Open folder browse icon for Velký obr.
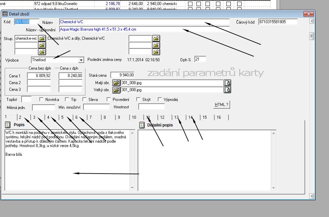The height and width of the screenshot is (217, 329). pos(116,90)
